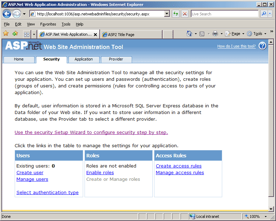This screenshot has width=276, height=221.
Task: Click the IE logo in title bar
Action: tap(5, 5)
